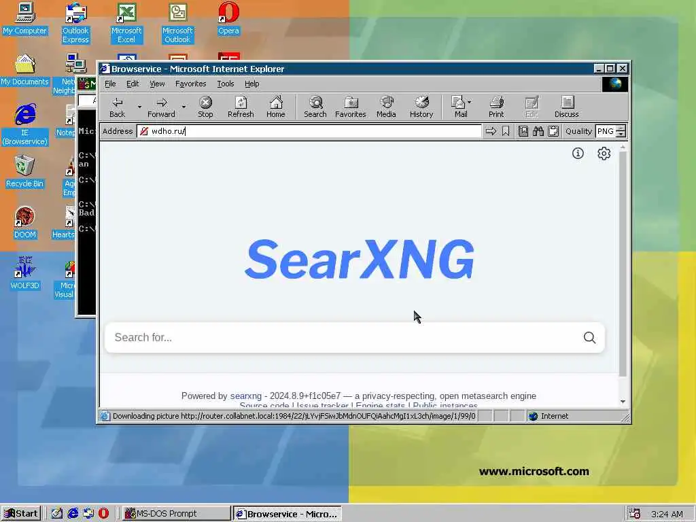Viewport: 696px width, 522px height.
Task: Click the SearXNG logo
Action: [x=359, y=259]
